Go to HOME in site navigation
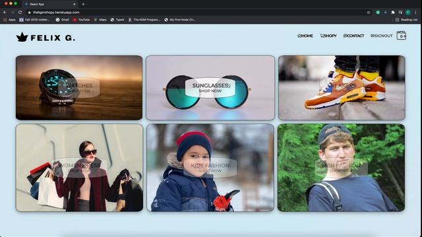This screenshot has width=422, height=237. [x=305, y=36]
